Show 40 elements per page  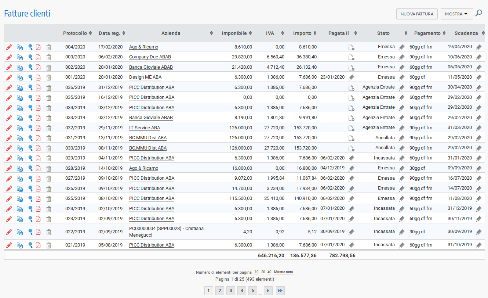click(x=269, y=272)
